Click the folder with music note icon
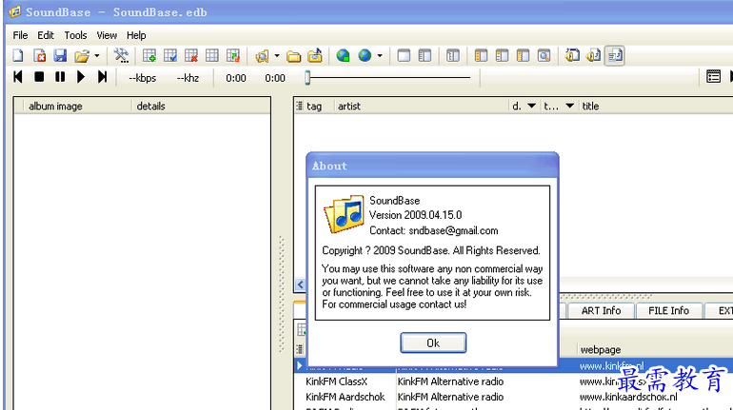 [x=315, y=55]
